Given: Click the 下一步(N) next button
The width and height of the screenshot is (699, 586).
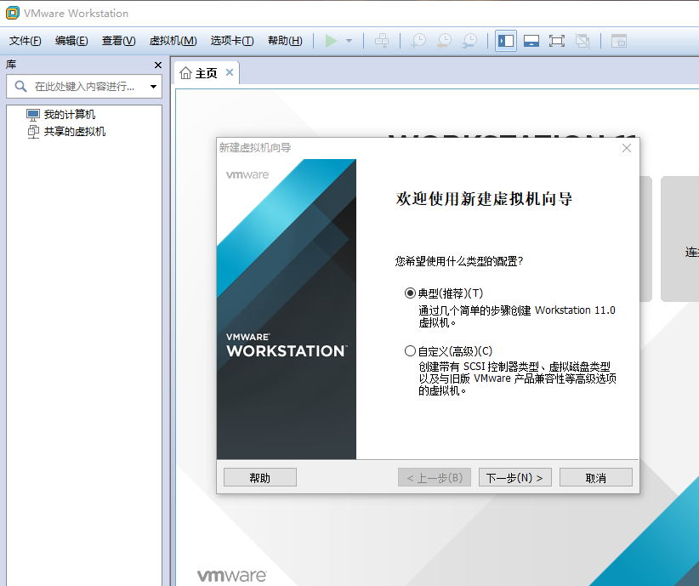Looking at the screenshot, I should [514, 478].
